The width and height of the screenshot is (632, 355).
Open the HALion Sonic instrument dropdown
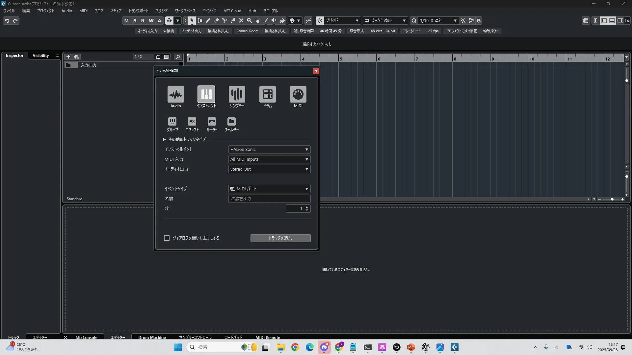click(x=269, y=150)
